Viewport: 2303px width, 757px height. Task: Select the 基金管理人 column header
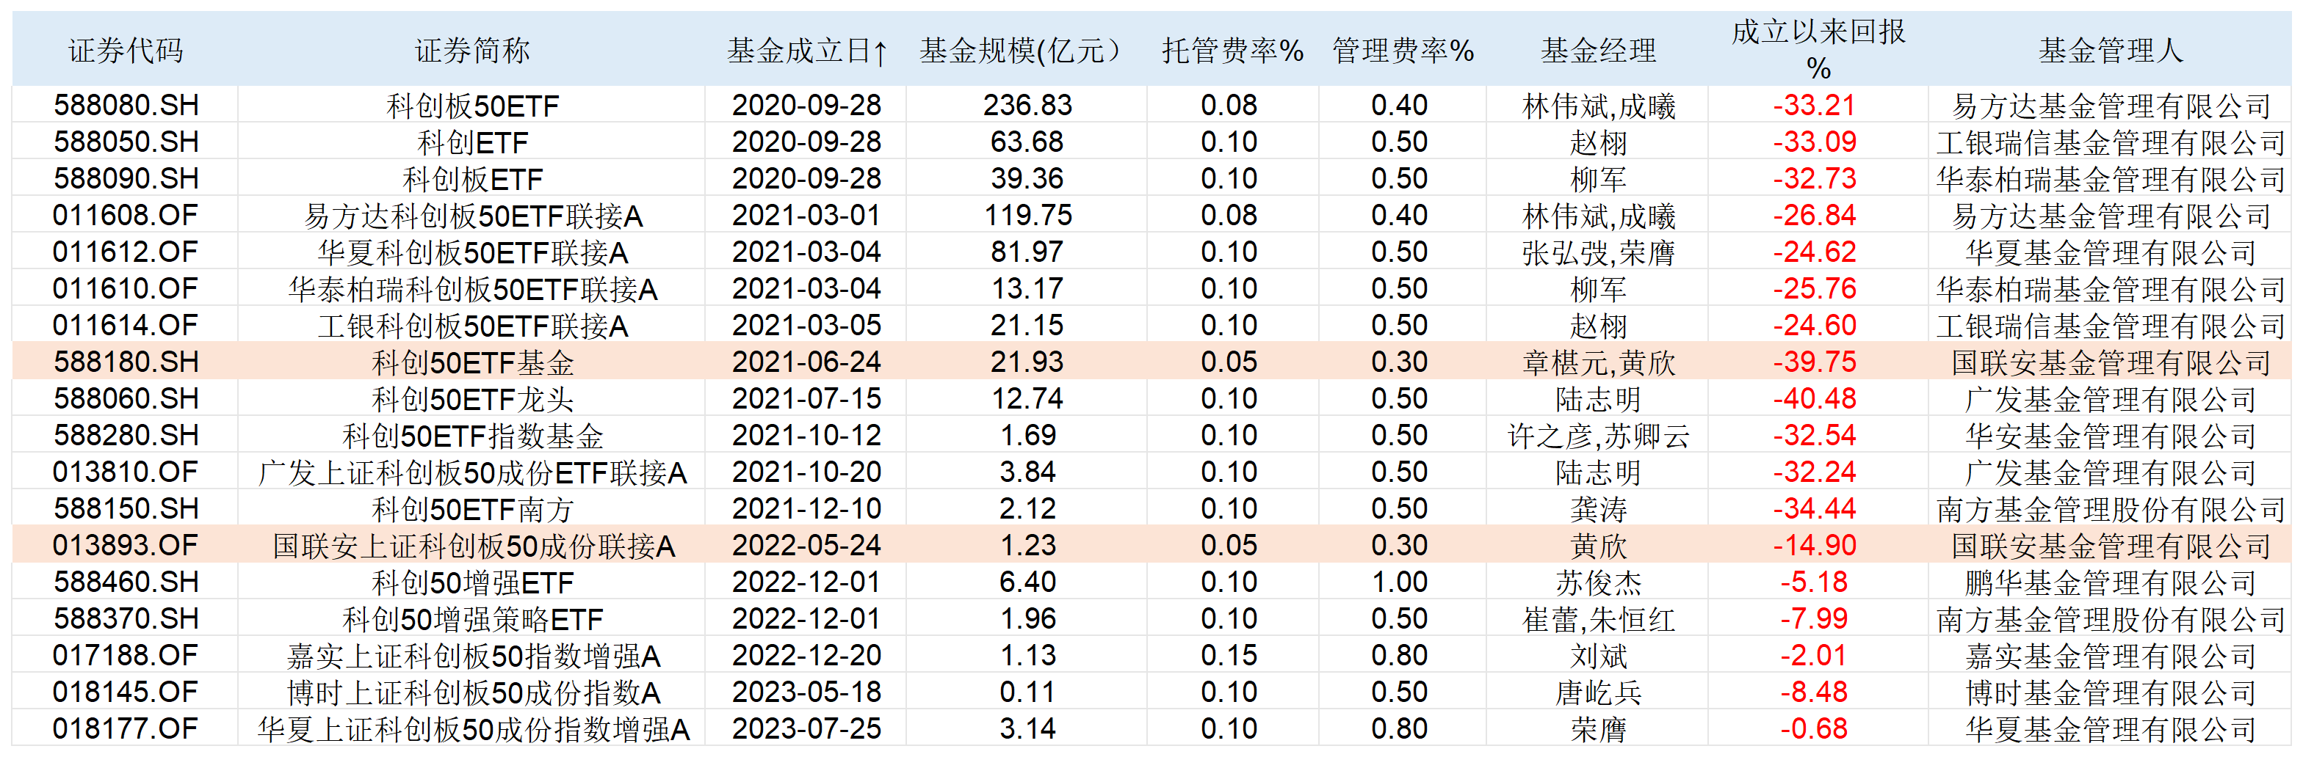click(2110, 51)
